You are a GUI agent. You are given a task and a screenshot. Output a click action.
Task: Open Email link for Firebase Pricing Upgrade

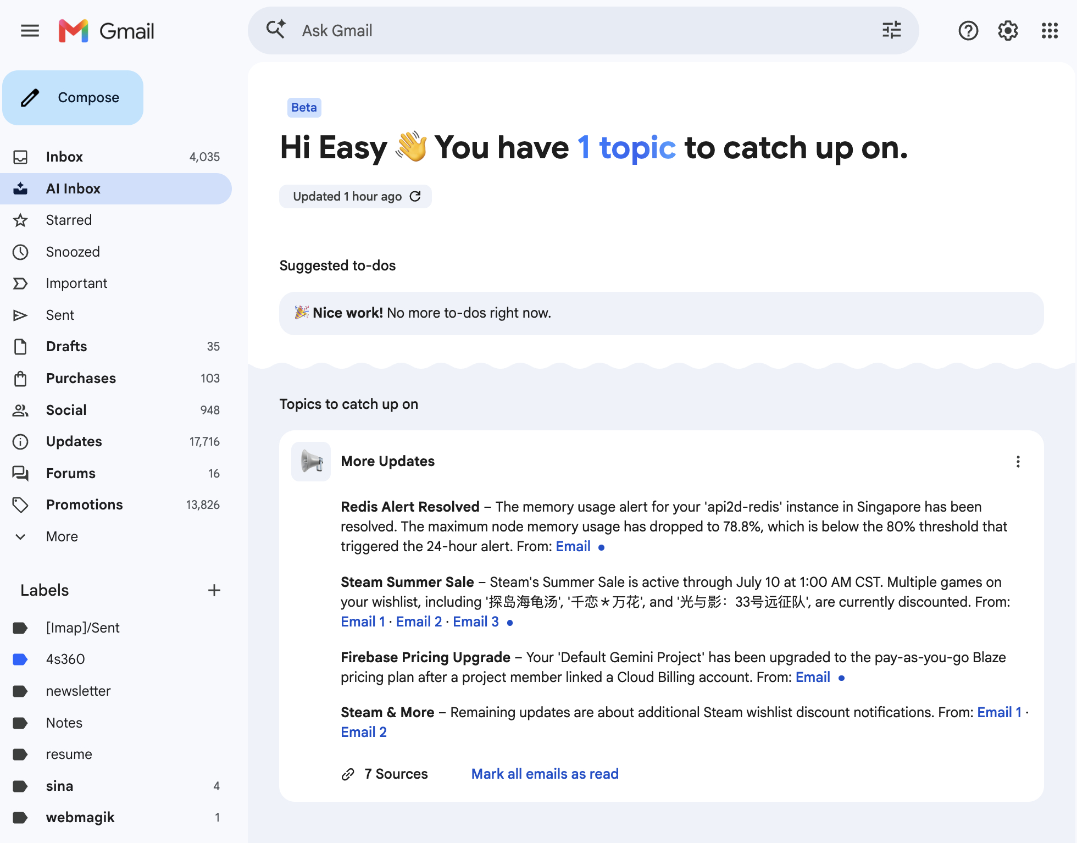pos(813,677)
